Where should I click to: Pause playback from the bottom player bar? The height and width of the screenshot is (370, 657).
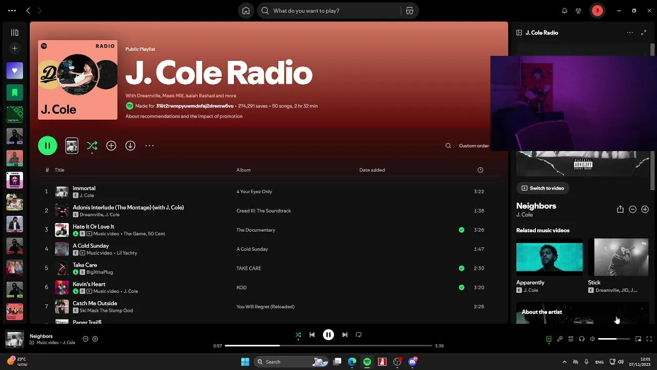tap(328, 335)
